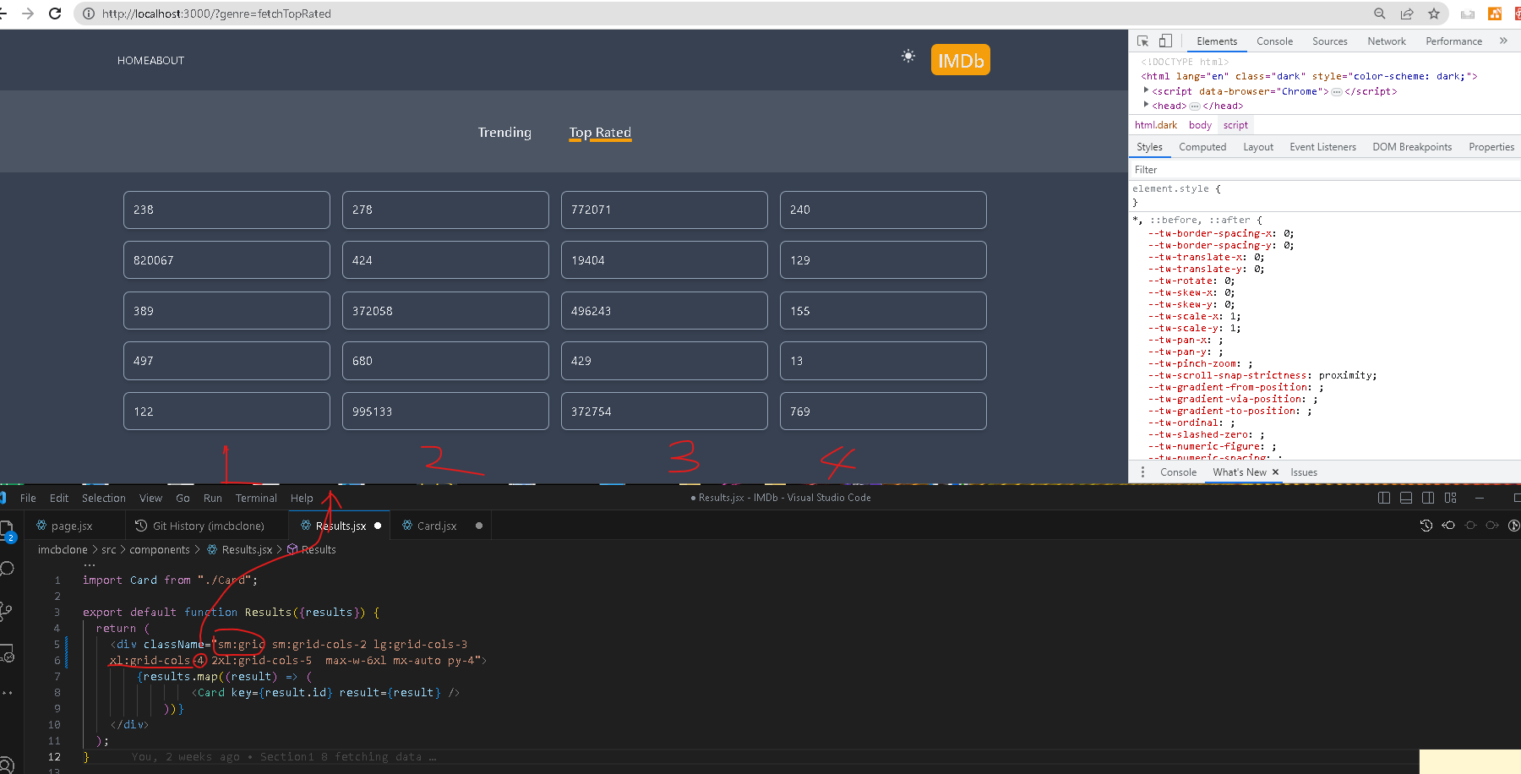Switch to the page.jsx editor tab

tap(72, 526)
